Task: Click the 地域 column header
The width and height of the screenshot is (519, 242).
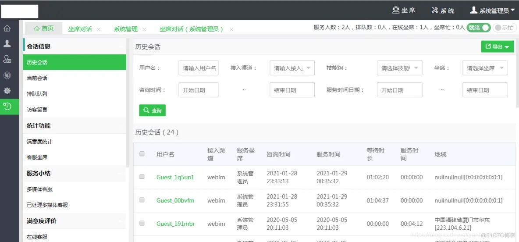Action: (x=440, y=154)
